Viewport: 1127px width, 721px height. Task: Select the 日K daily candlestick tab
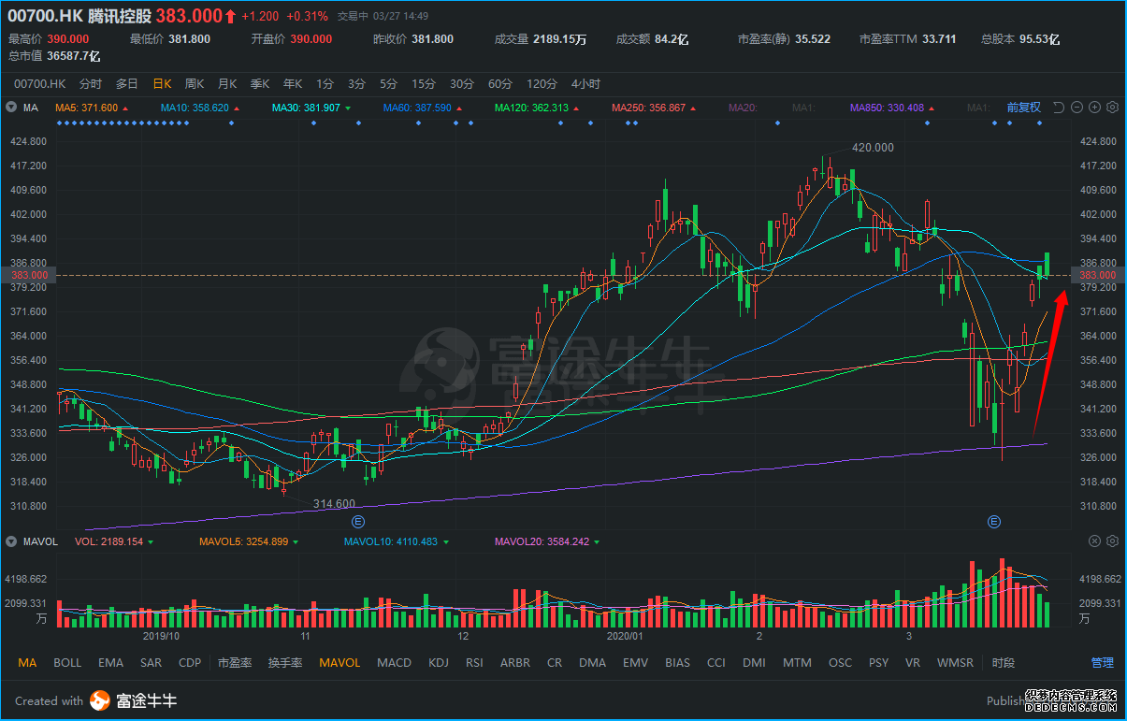(162, 83)
